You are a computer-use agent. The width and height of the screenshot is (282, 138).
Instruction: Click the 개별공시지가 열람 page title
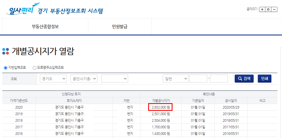[x=43, y=52]
